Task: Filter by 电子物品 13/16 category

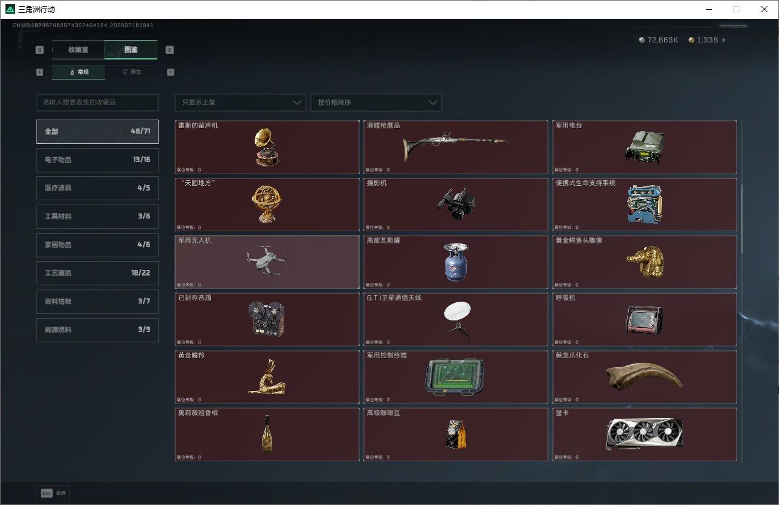Action: [x=97, y=160]
